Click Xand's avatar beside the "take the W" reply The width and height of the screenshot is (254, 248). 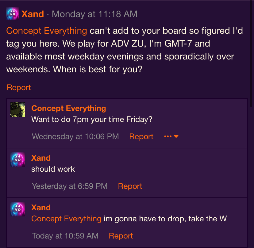[x=18, y=209]
